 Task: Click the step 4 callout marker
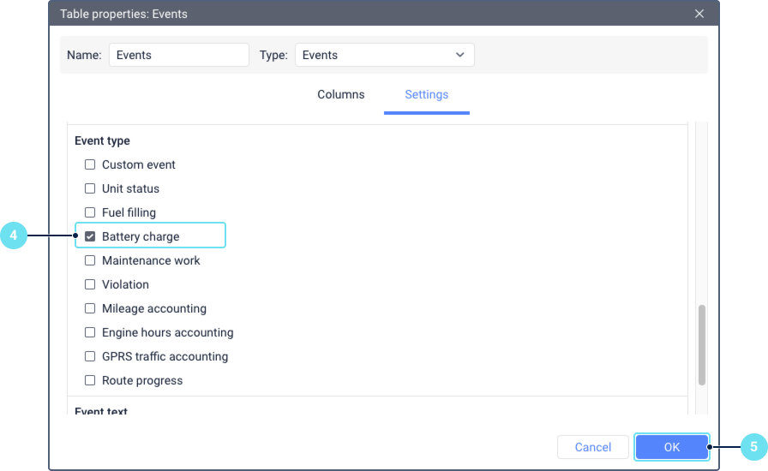pyautogui.click(x=14, y=235)
